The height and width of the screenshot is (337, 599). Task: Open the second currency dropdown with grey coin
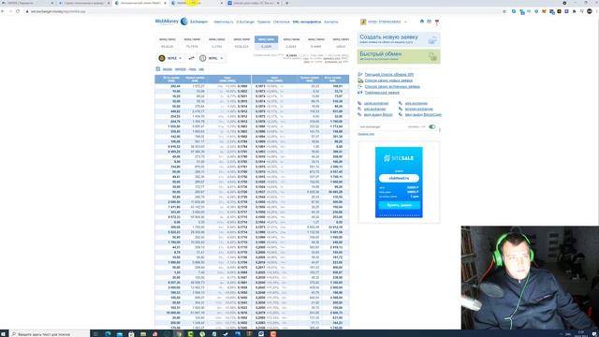point(212,58)
